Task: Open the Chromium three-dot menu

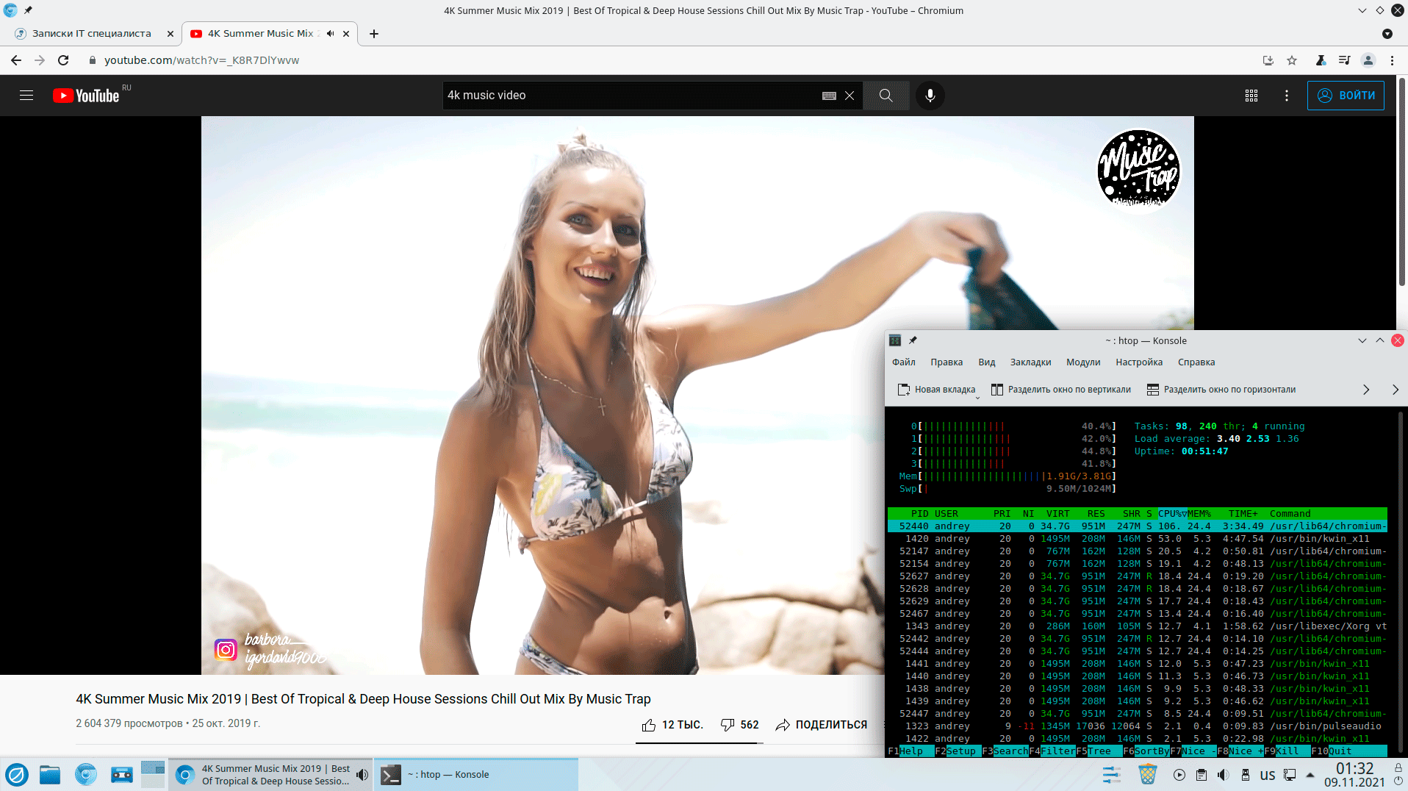Action: click(x=1392, y=60)
